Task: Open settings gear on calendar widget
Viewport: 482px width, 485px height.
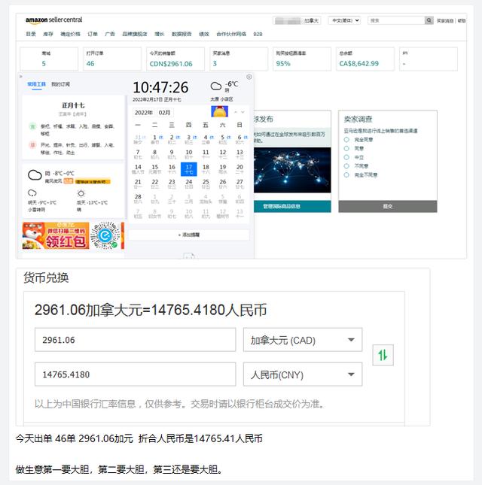Action: pos(249,77)
